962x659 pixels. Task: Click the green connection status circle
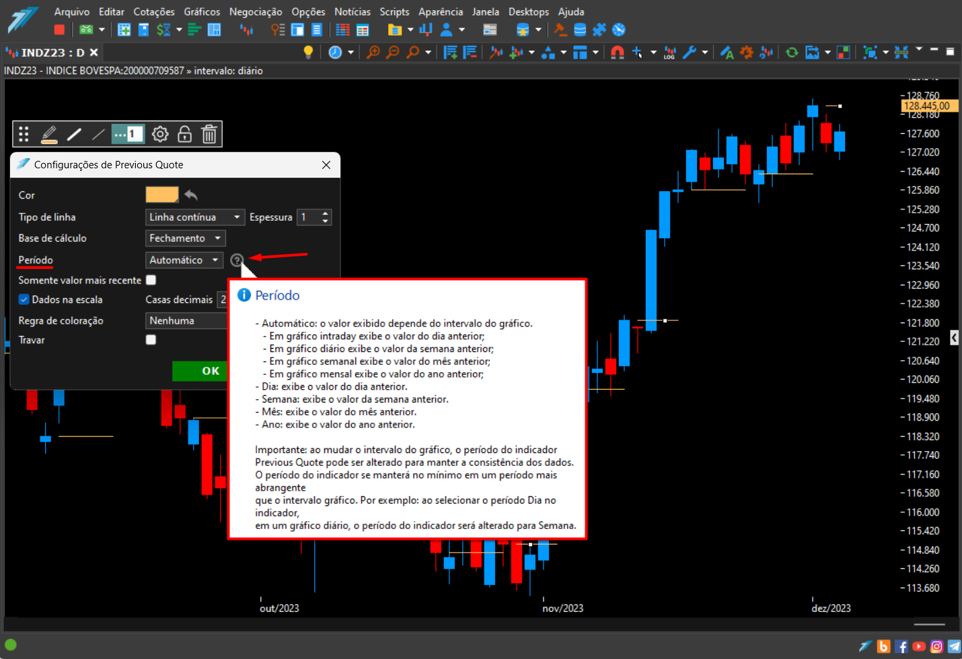click(11, 644)
